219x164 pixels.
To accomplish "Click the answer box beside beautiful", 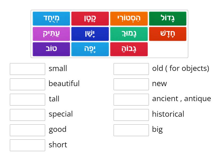I will click(x=27, y=84).
